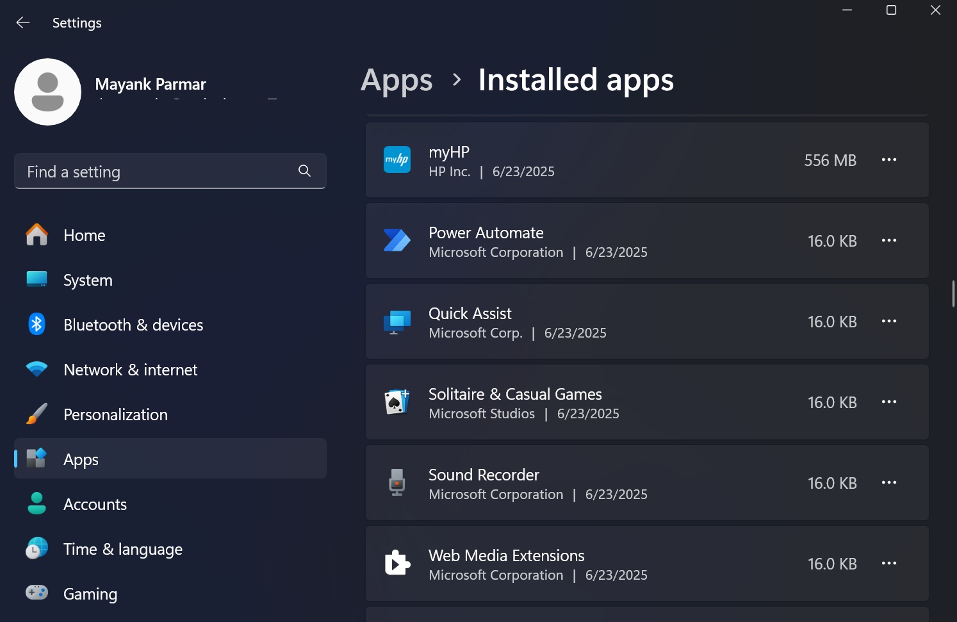This screenshot has height=622, width=957.
Task: Go back using the back arrow
Action: [23, 23]
